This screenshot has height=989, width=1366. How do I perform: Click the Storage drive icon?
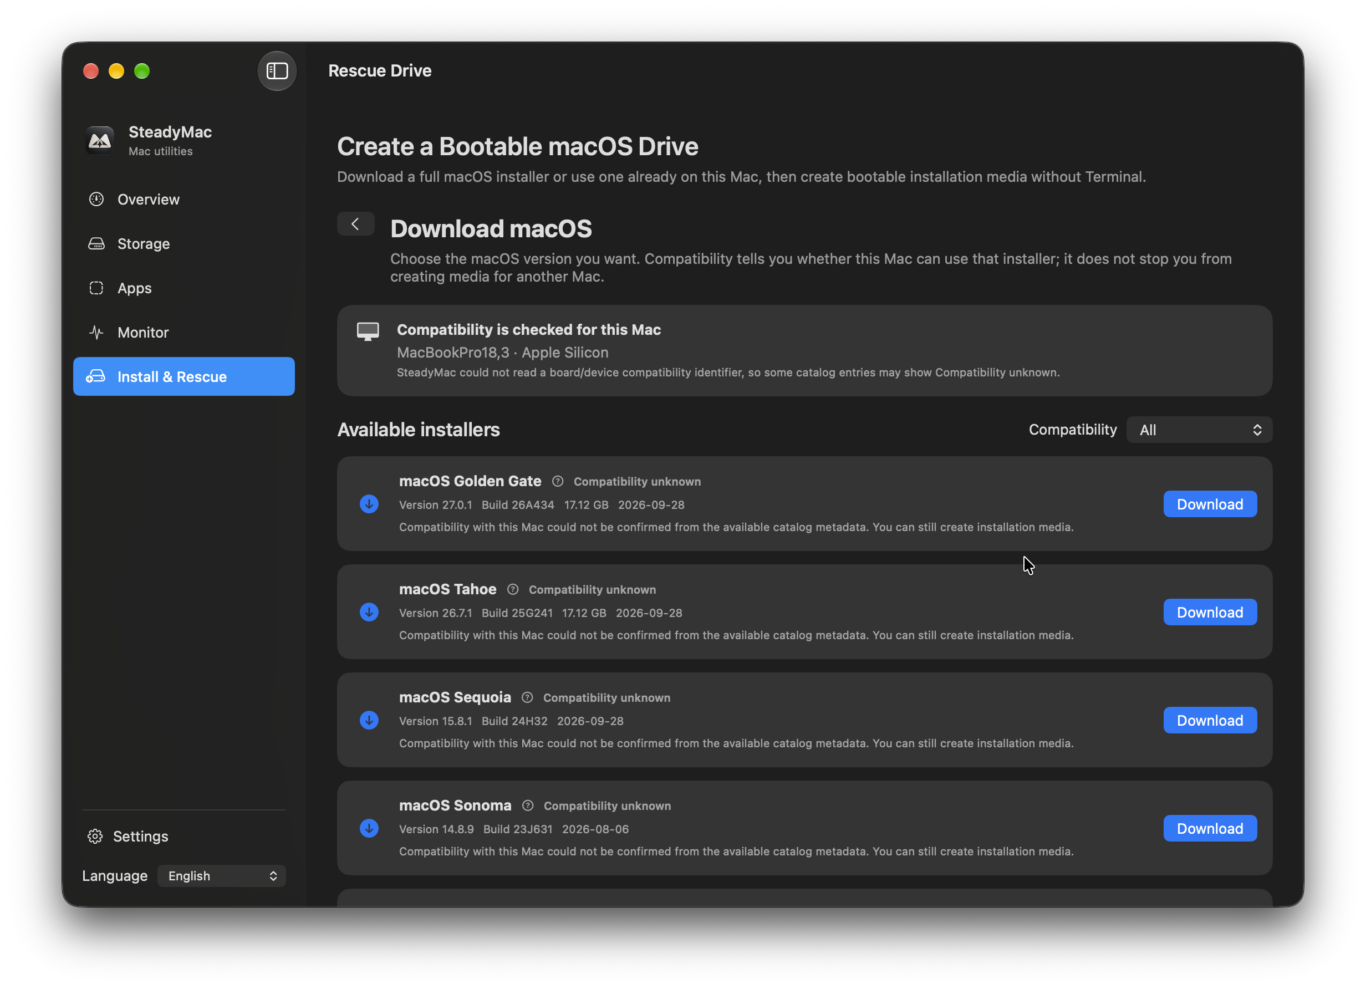[x=96, y=244]
